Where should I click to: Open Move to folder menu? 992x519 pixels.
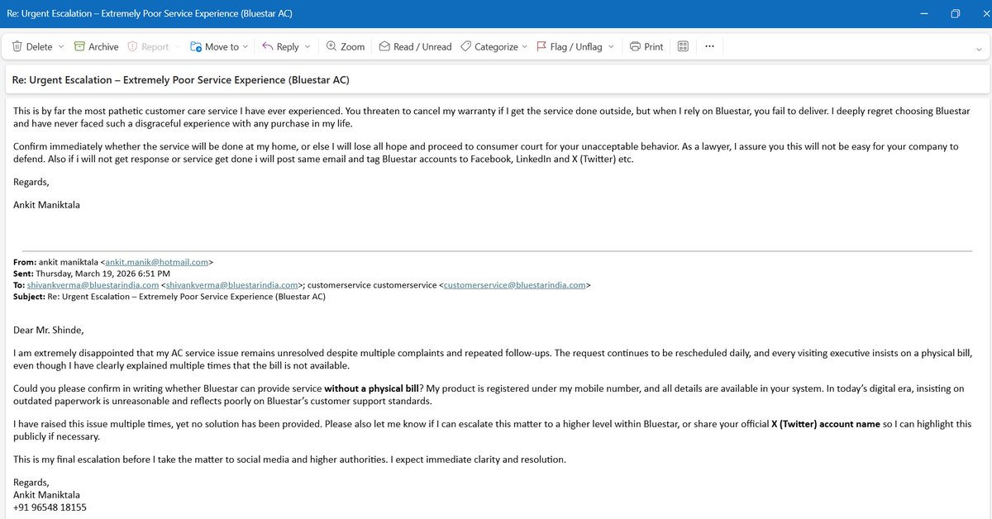(214, 47)
